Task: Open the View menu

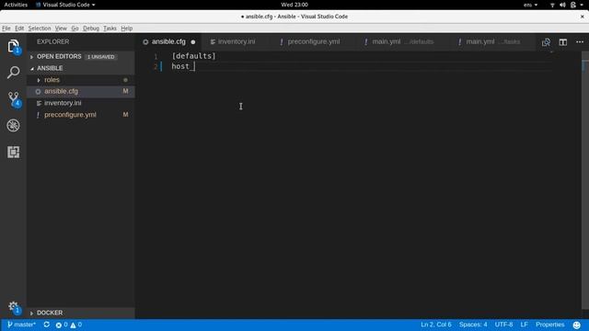Action: [x=61, y=29]
